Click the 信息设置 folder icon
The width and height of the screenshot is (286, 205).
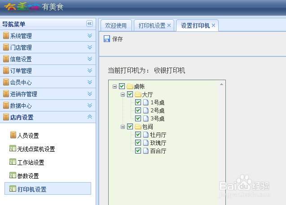6,59
